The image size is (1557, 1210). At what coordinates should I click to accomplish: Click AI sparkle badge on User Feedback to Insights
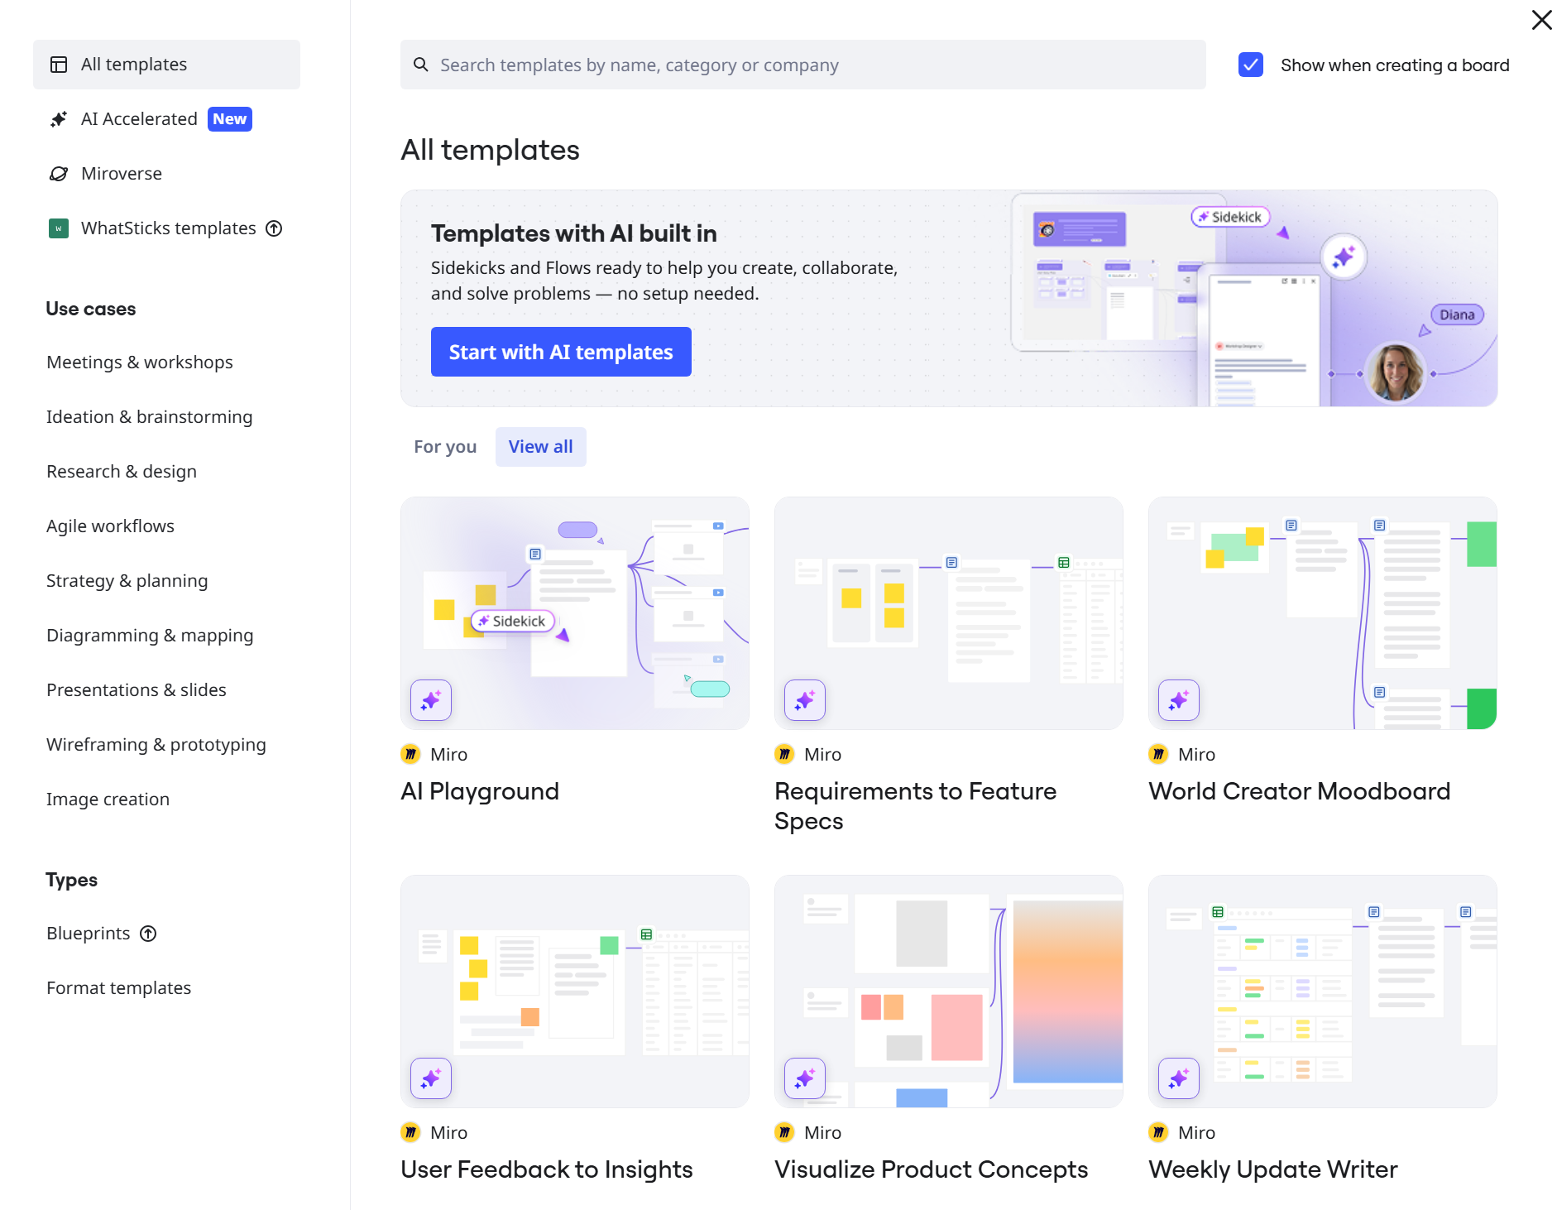coord(431,1078)
